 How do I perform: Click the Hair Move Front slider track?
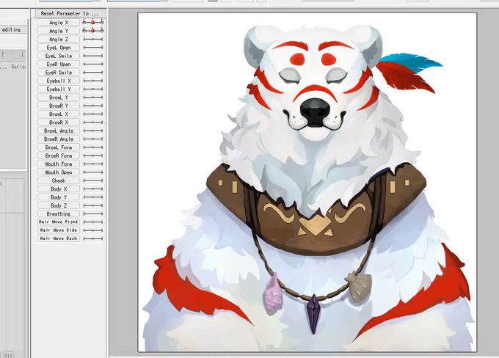93,222
